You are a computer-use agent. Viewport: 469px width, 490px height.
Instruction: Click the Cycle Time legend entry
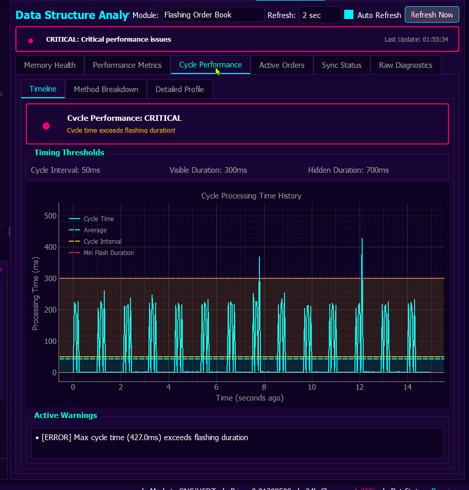click(99, 219)
